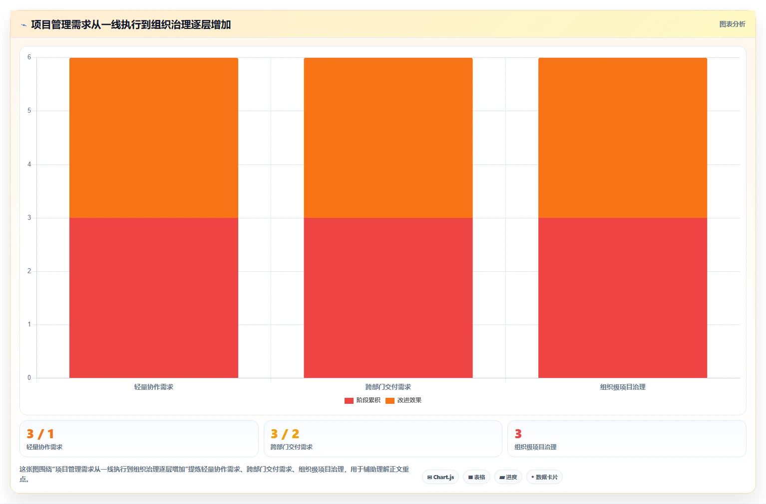Screen dimensions: 766x504
Task: Select the 进度 tag chip
Action: click(508, 477)
